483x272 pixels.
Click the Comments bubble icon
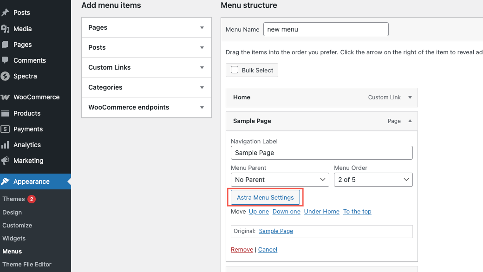(x=5, y=60)
